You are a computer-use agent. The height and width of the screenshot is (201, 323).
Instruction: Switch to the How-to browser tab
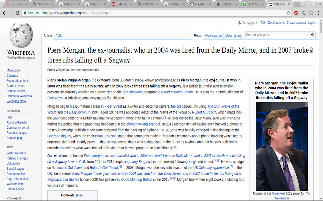tap(200, 4)
